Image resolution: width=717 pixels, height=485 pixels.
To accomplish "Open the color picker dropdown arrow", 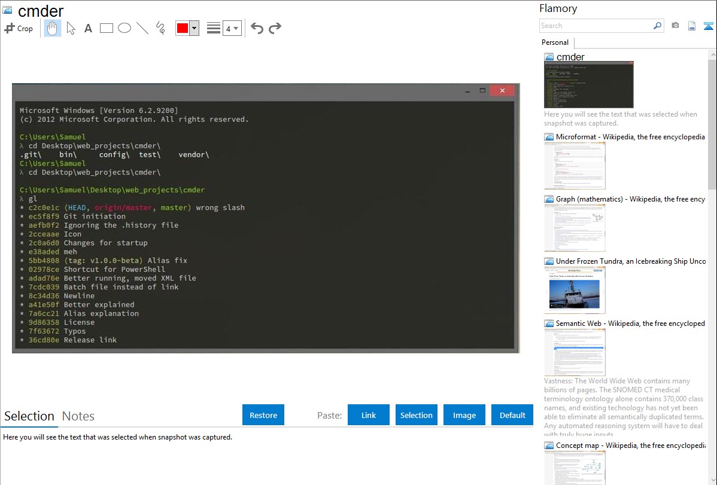I will [194, 28].
